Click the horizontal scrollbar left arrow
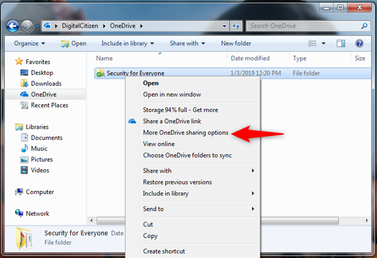This screenshot has height=258, width=377. [x=91, y=220]
